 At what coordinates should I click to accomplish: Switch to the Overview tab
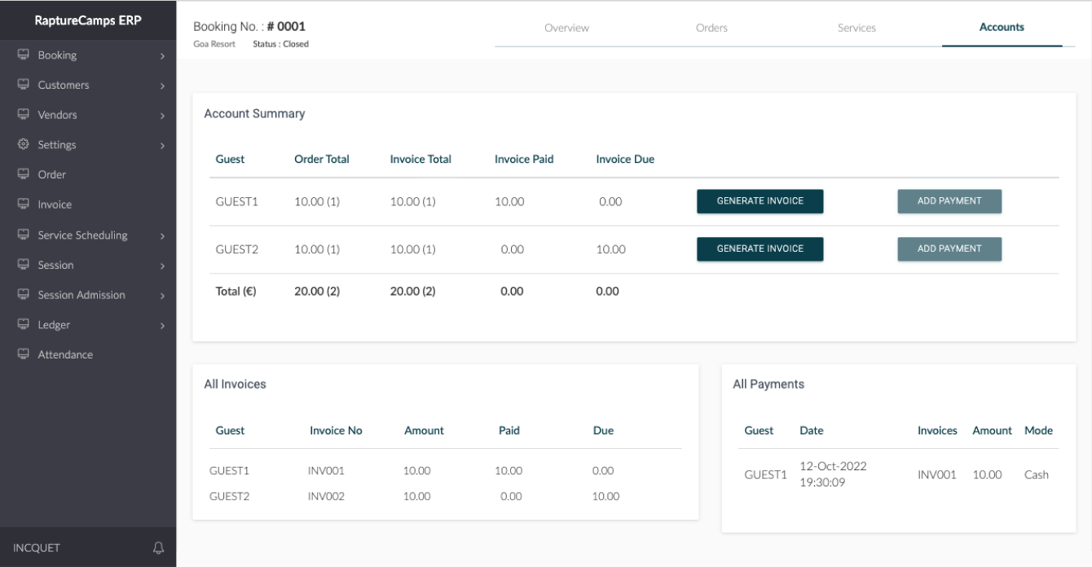click(x=566, y=28)
